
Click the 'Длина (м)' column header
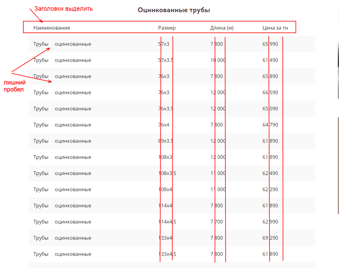tap(222, 28)
